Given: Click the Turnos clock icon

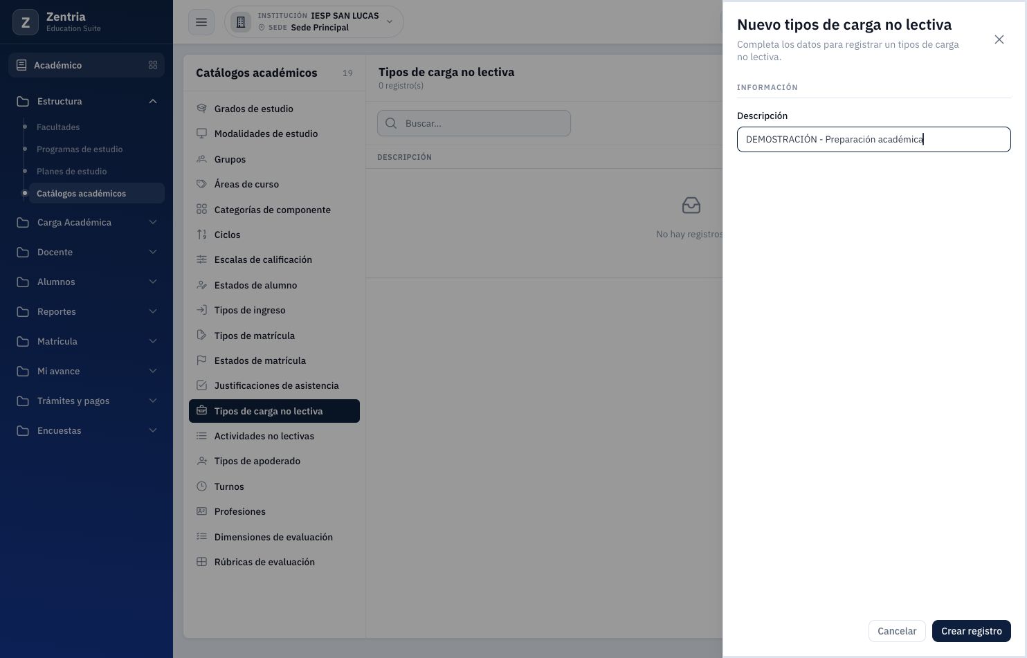Looking at the screenshot, I should pyautogui.click(x=202, y=486).
